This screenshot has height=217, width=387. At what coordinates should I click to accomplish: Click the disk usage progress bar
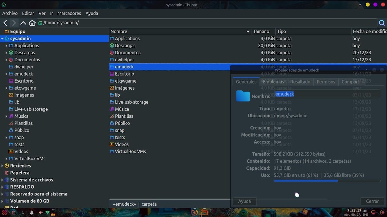(x=327, y=181)
